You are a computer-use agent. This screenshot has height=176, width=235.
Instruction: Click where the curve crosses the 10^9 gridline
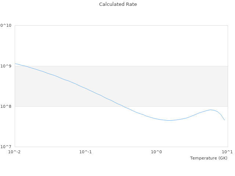(25, 66)
